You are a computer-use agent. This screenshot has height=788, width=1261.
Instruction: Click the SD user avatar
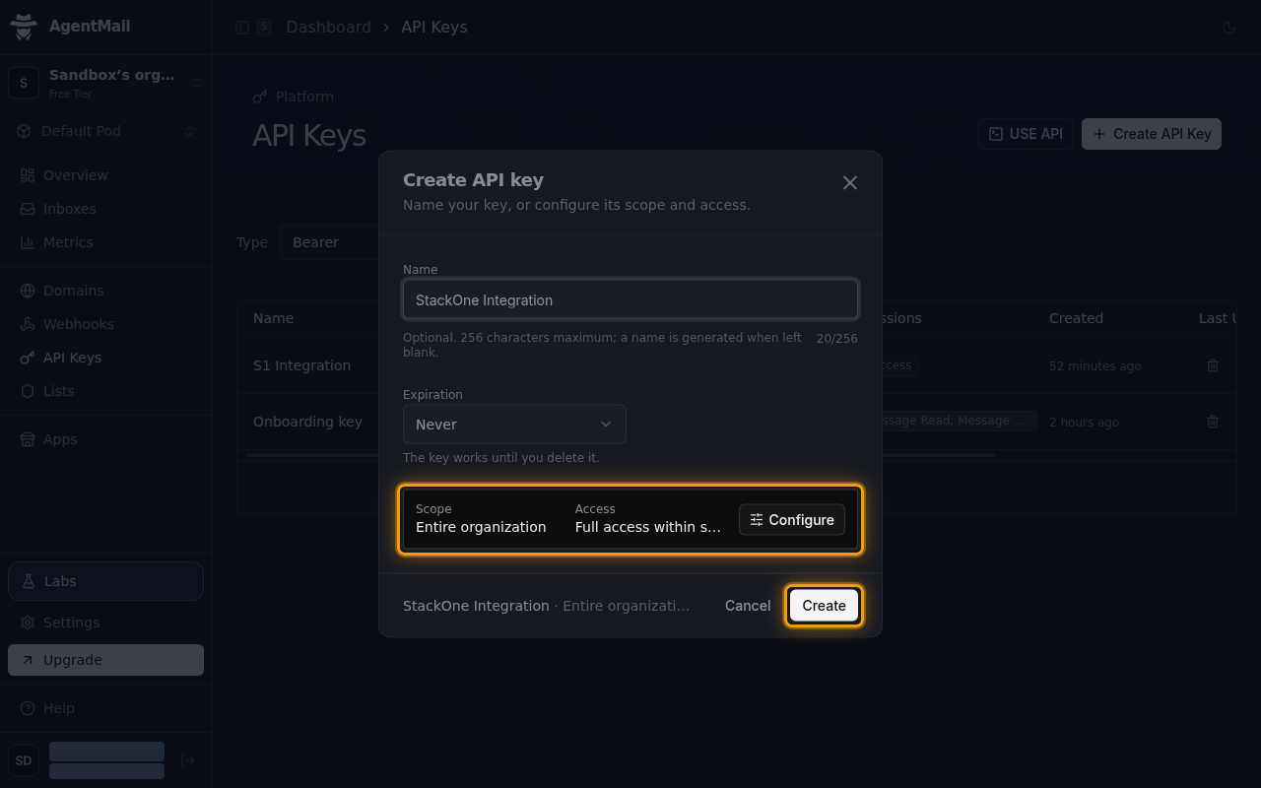(x=24, y=760)
